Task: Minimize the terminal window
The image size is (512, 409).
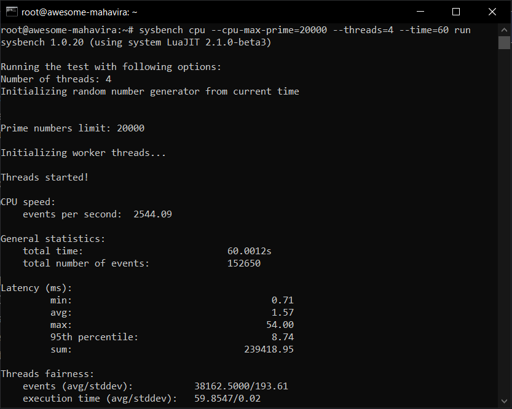Action: pyautogui.click(x=420, y=12)
